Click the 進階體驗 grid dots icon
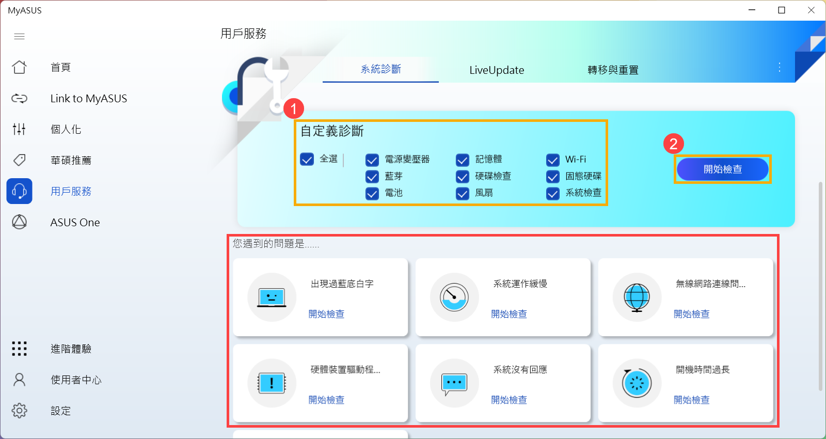Viewport: 826px width, 439px height. [x=20, y=349]
